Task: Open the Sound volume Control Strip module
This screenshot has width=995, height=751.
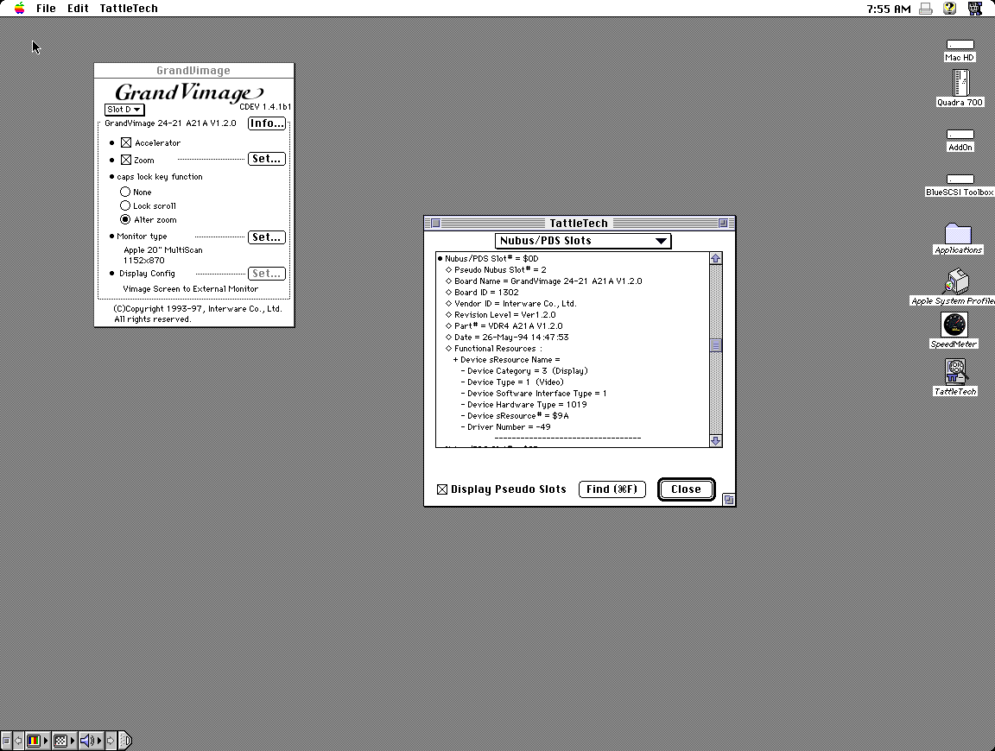Action: click(90, 741)
